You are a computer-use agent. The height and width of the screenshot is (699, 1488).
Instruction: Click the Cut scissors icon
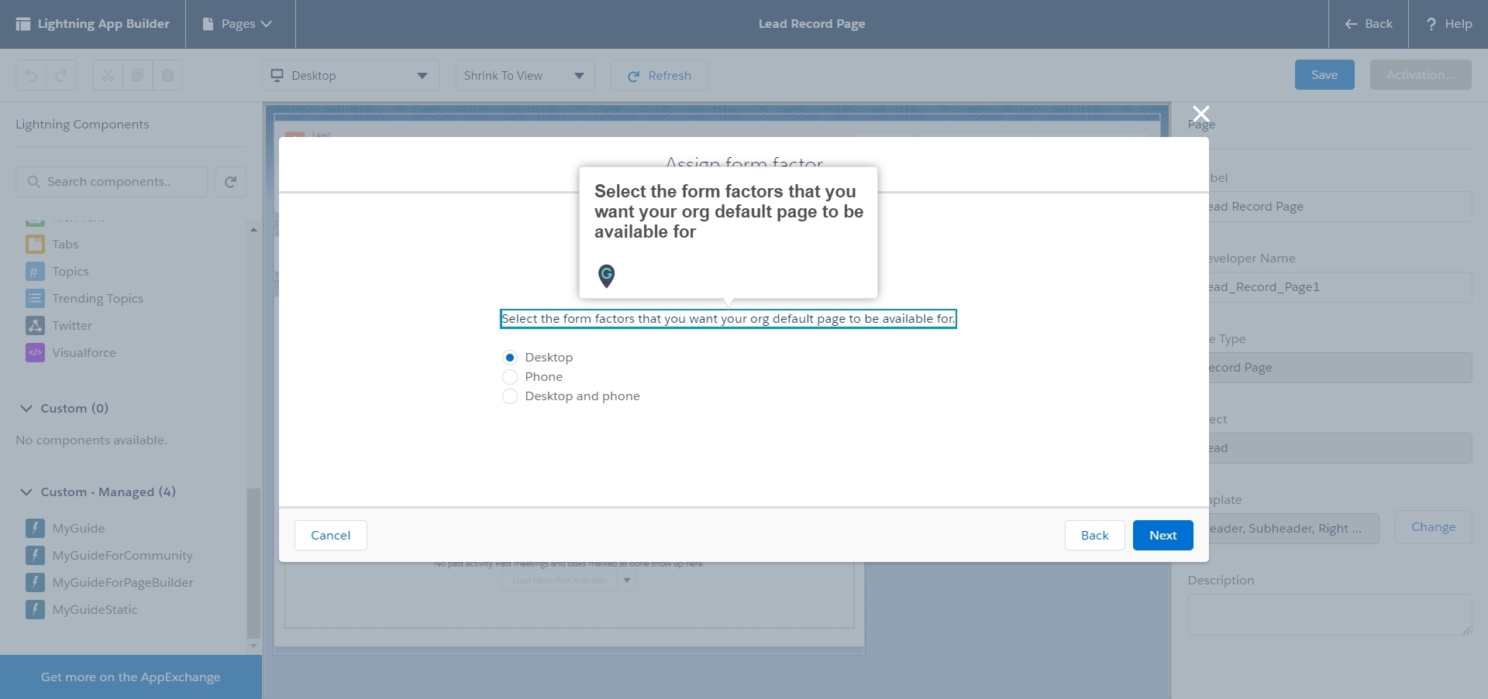pyautogui.click(x=107, y=75)
